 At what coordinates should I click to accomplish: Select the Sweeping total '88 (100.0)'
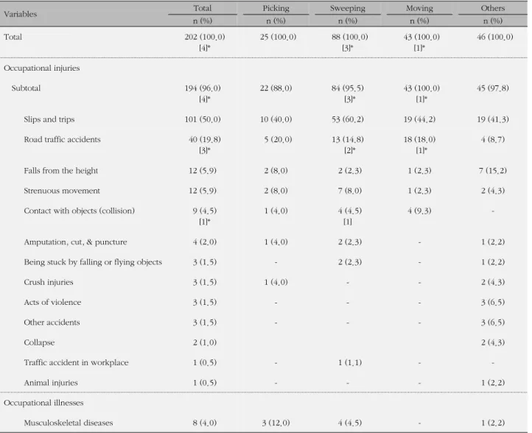click(349, 37)
